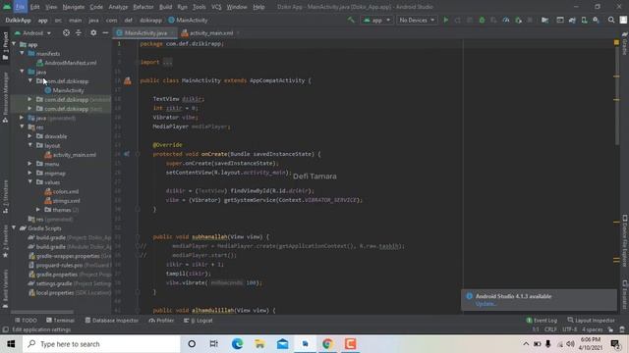This screenshot has height=353, width=629.
Task: Collapse the manifests folder
Action: (x=22, y=53)
